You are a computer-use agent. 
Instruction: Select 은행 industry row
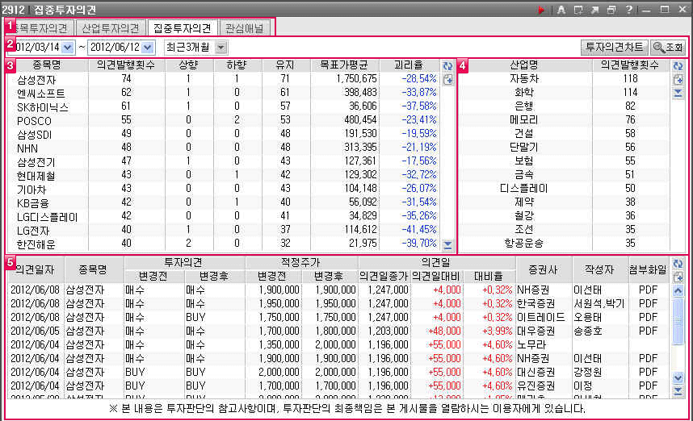[x=564, y=106]
